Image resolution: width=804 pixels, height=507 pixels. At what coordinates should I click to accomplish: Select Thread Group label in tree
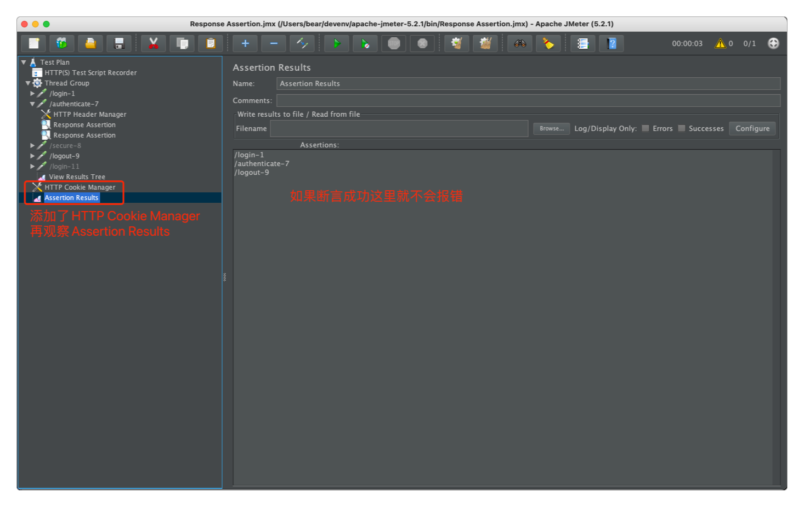click(67, 83)
